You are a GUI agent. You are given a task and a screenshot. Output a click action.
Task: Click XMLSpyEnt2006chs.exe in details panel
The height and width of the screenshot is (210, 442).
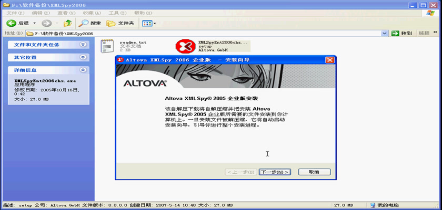click(x=45, y=81)
